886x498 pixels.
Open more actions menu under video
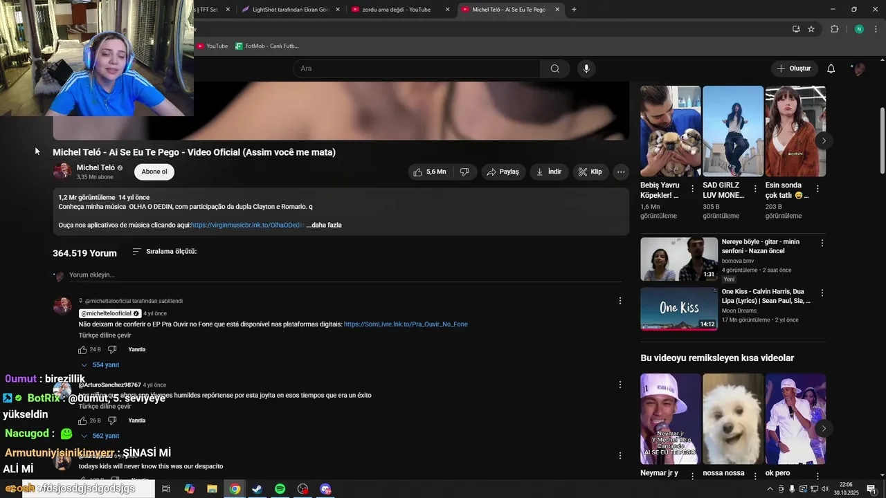point(621,172)
